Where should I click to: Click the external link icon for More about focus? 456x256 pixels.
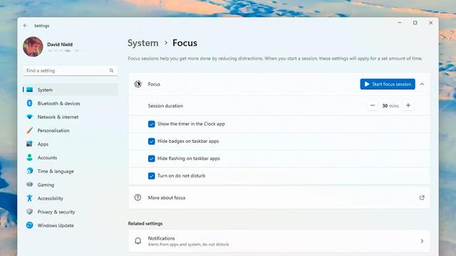422,198
